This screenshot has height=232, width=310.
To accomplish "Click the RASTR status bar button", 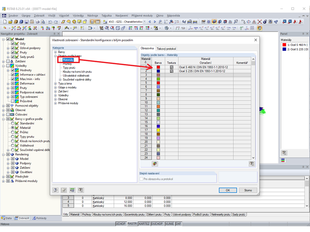I will pyautogui.click(x=132, y=224).
